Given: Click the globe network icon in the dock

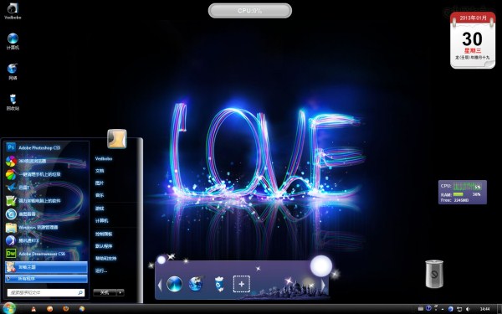Looking at the screenshot, I should [196, 284].
